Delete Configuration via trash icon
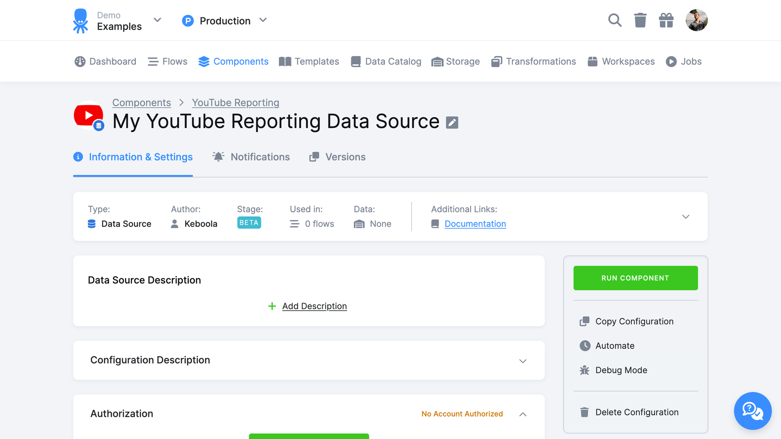781x439 pixels. [x=637, y=412]
